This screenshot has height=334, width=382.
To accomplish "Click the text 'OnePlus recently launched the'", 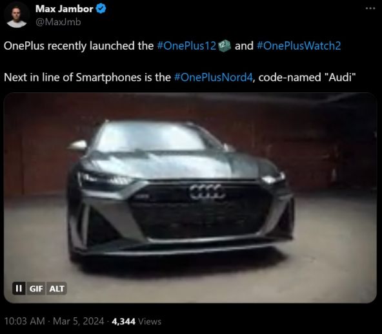I will 79,46.
